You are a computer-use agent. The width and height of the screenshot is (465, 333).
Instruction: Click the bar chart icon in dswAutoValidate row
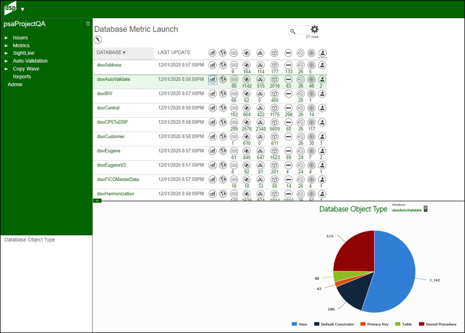coord(213,79)
